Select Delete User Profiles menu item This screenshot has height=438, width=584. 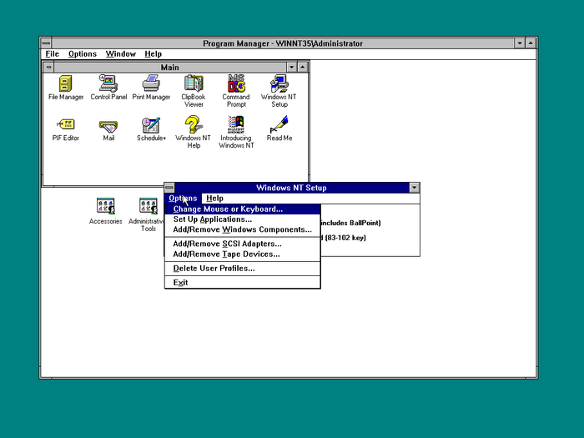(214, 268)
